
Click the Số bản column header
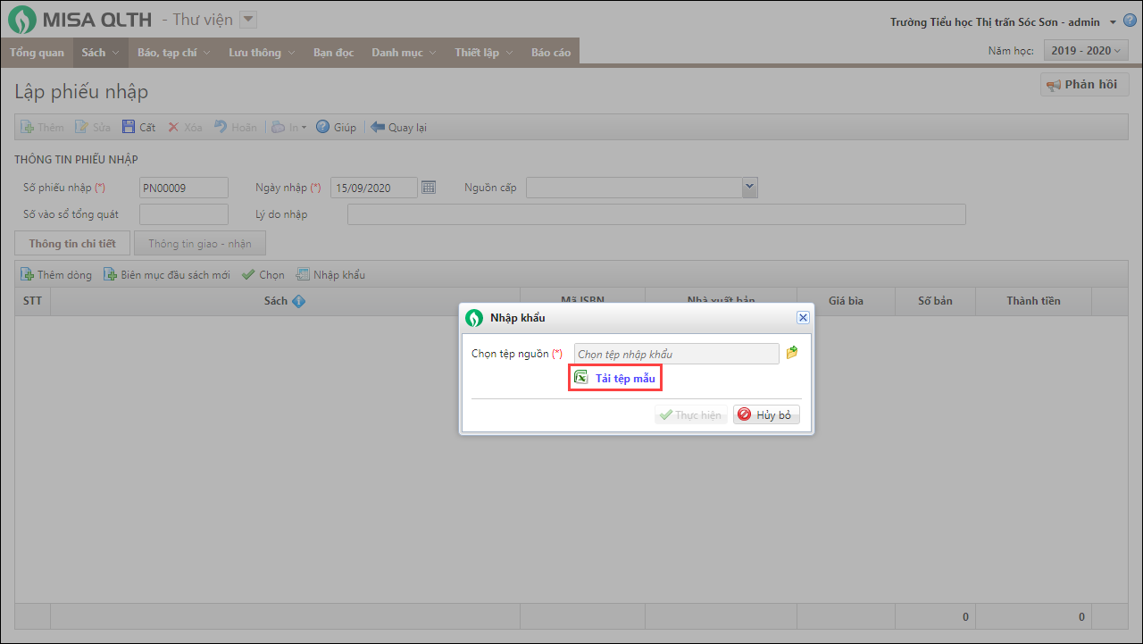[935, 301]
